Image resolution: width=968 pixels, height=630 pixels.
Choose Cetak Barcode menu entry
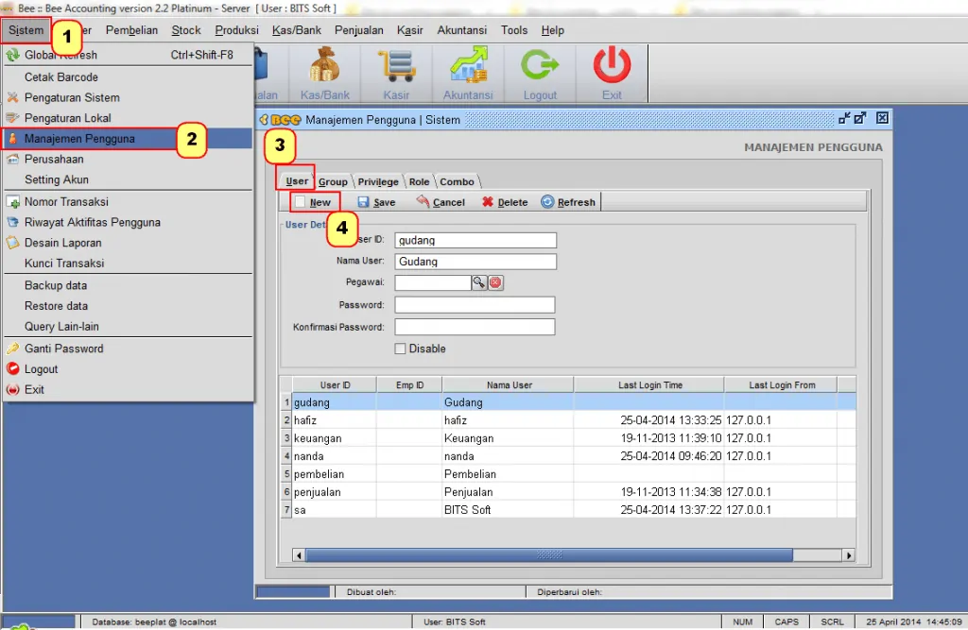tap(128, 77)
